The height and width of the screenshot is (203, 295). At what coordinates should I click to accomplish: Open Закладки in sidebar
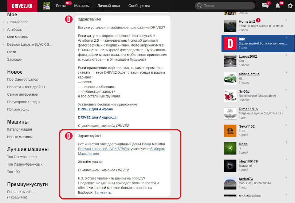[15, 59]
